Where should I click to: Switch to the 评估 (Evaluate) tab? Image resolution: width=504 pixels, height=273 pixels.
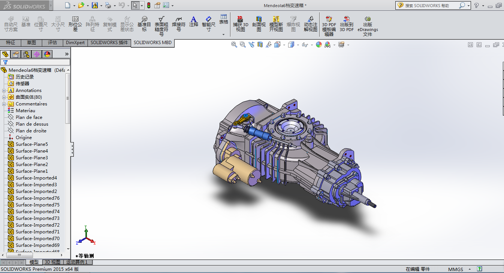pyautogui.click(x=52, y=43)
